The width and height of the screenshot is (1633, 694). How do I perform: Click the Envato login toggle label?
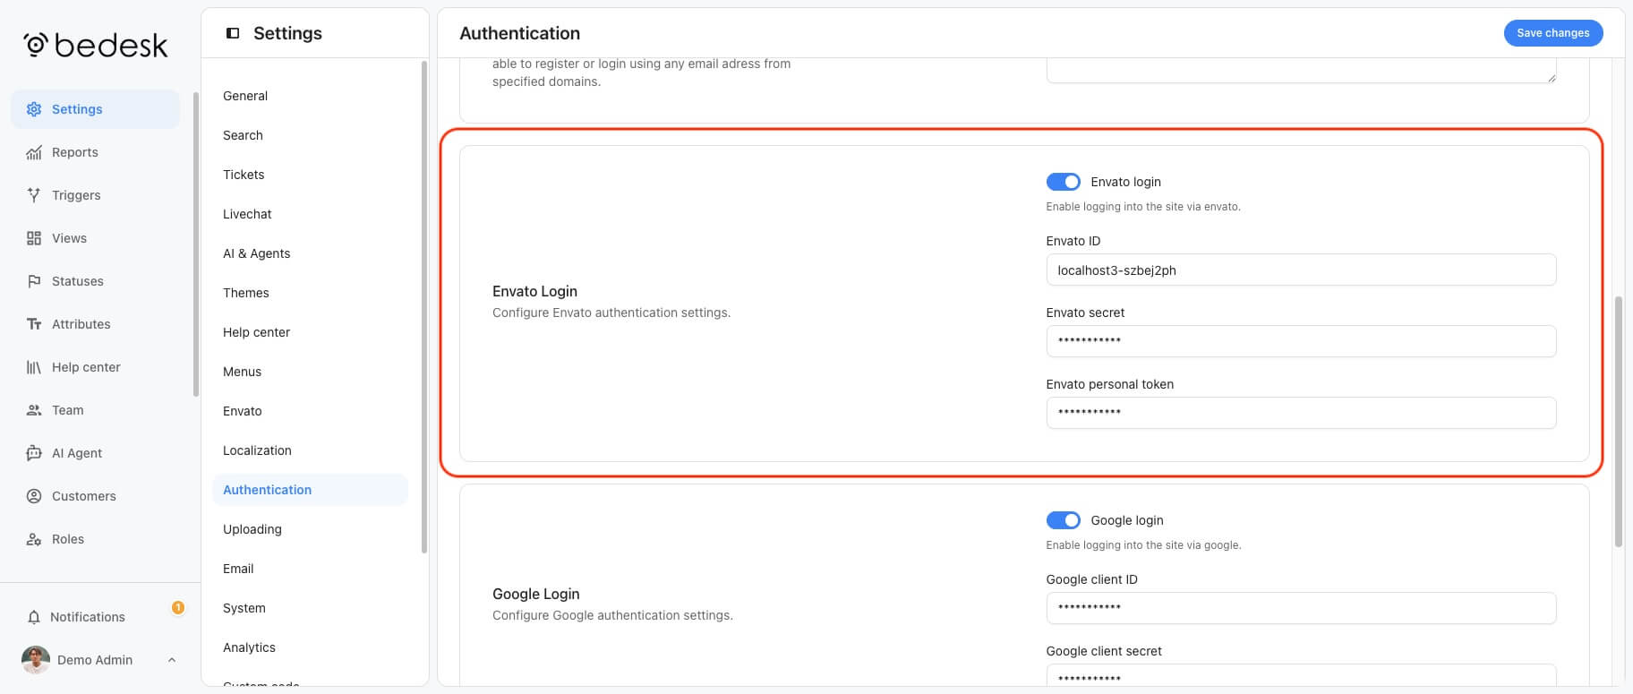[1125, 182]
